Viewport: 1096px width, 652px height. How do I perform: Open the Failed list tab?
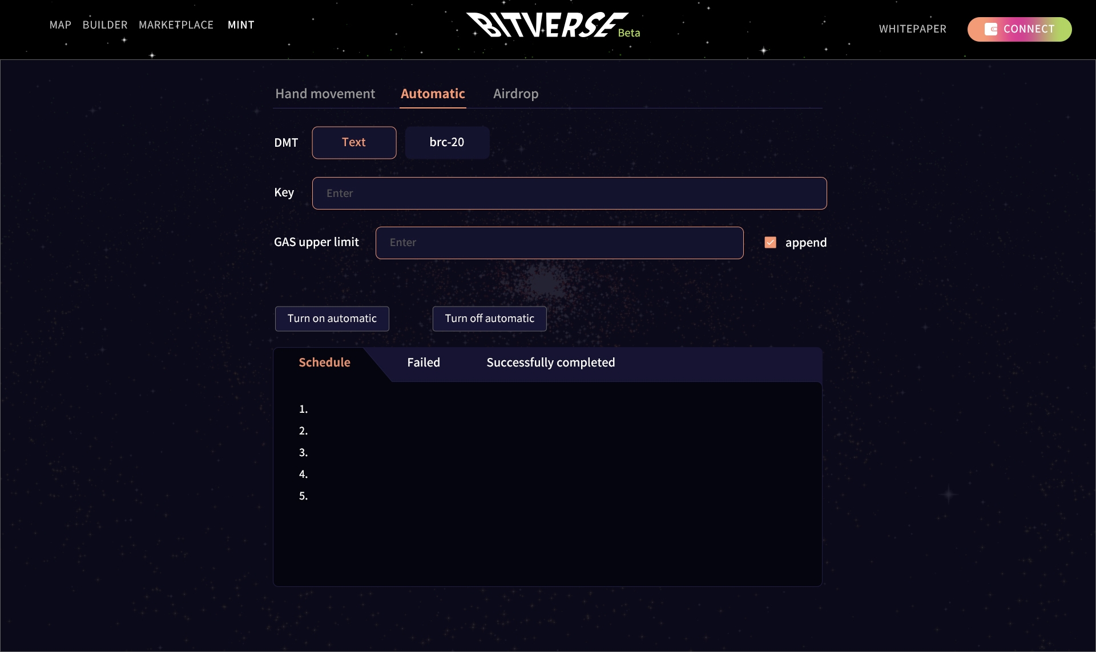click(423, 363)
